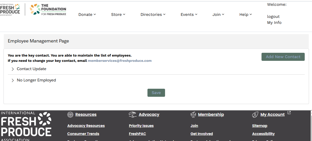Open the Store dropdown menu
This screenshot has width=312, height=141.
click(118, 15)
